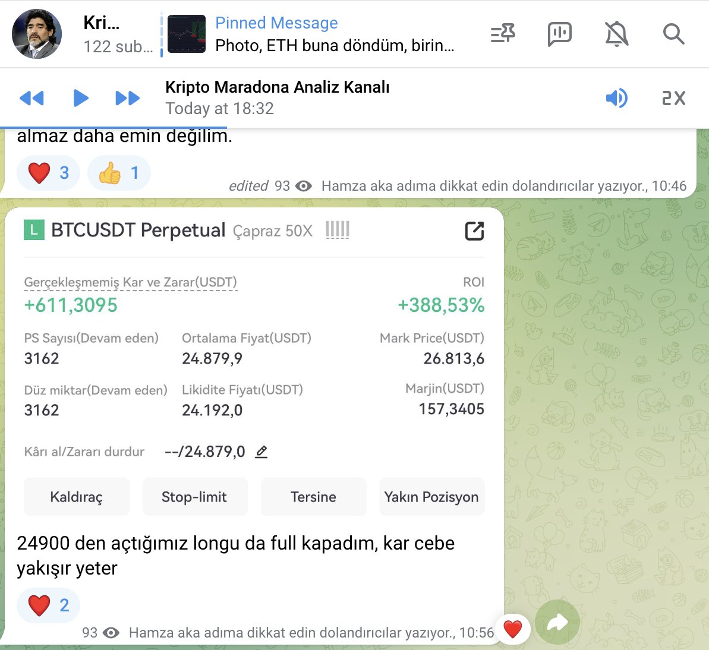Open Kripto Maradona channel avatar

[x=37, y=34]
